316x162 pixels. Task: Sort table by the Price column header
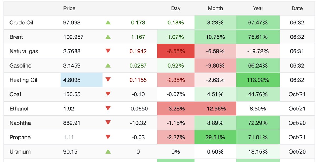click(x=69, y=8)
